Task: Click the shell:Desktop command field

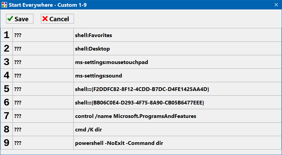Action: 177,49
